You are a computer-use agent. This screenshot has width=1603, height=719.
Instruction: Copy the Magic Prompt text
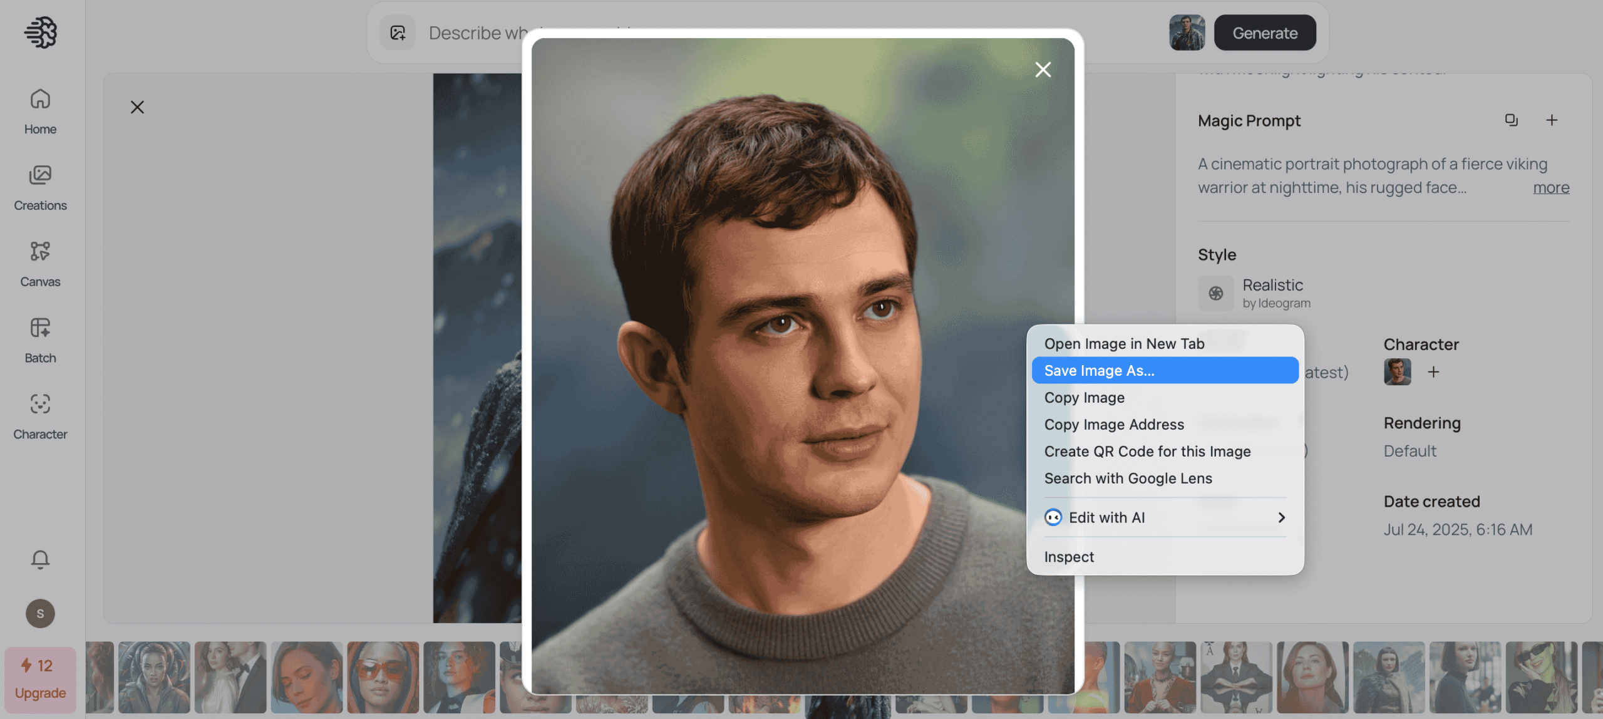coord(1511,120)
